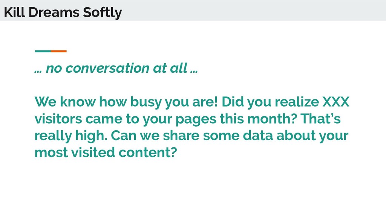This screenshot has height=217, width=386.
Task: Click the sentence We know how busy
Action: coord(126,102)
